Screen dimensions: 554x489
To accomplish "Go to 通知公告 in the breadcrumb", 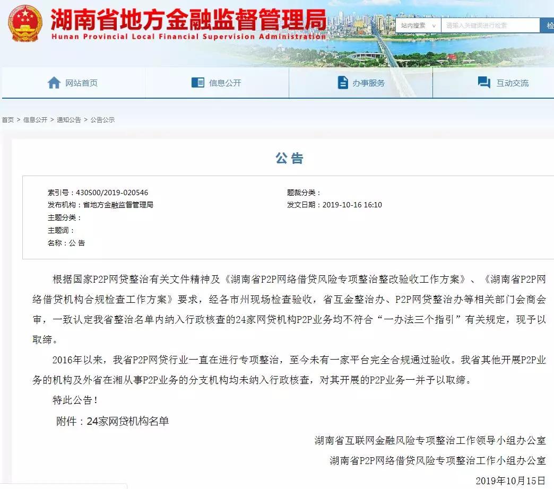I will [x=69, y=120].
